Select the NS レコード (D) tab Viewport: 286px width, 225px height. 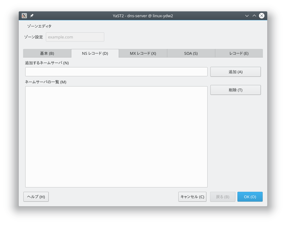click(95, 53)
